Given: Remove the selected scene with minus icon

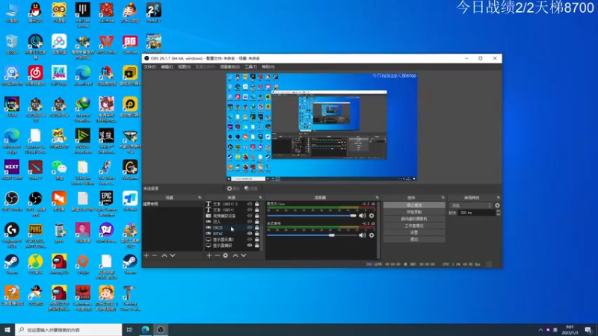Looking at the screenshot, I should [155, 255].
